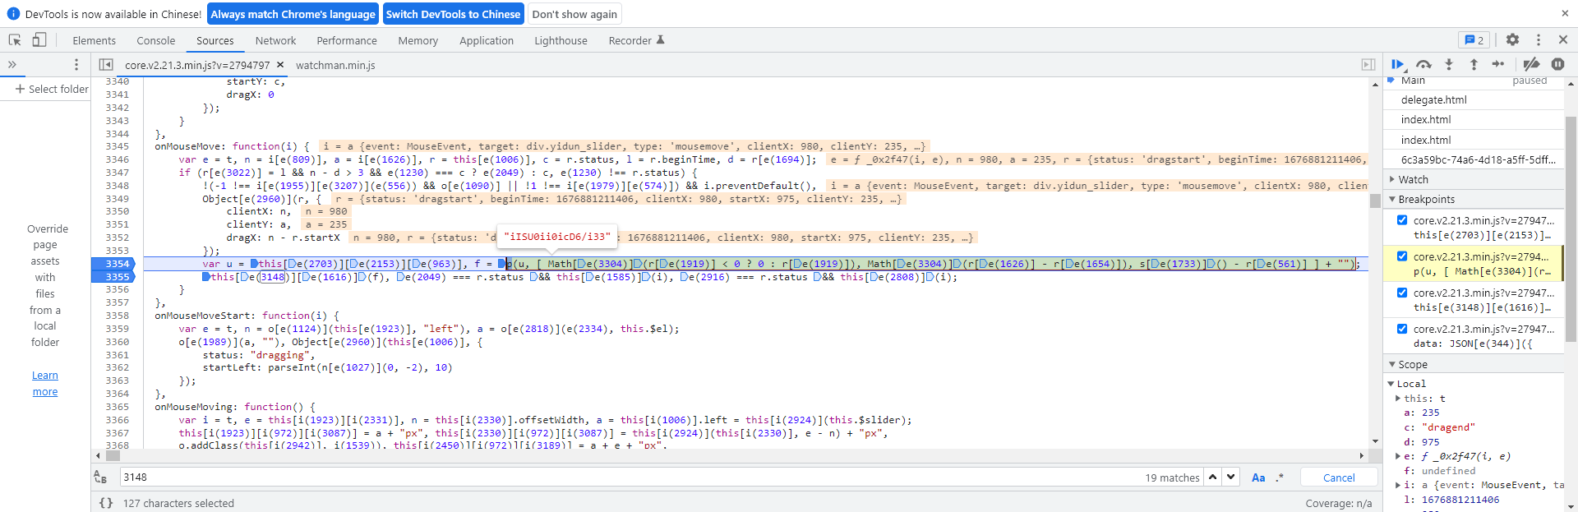Toggle pause on exceptions icon

tap(1557, 64)
